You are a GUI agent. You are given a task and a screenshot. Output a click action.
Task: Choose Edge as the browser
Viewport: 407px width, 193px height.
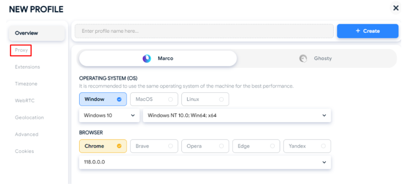coord(256,146)
